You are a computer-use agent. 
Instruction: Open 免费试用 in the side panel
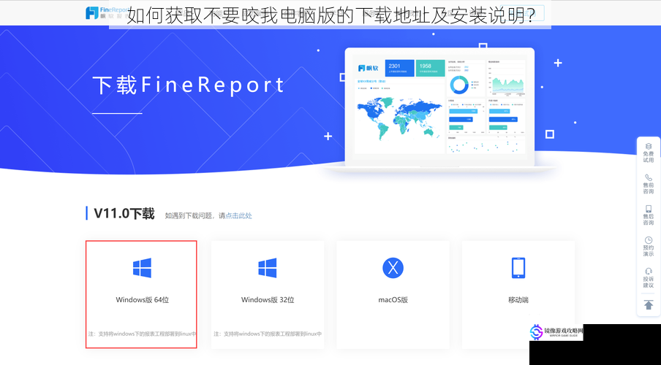649,153
